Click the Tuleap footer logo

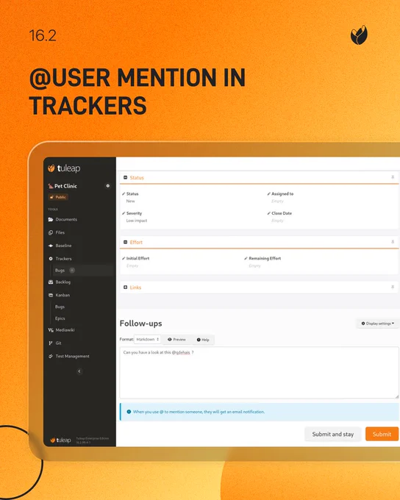coord(60,440)
